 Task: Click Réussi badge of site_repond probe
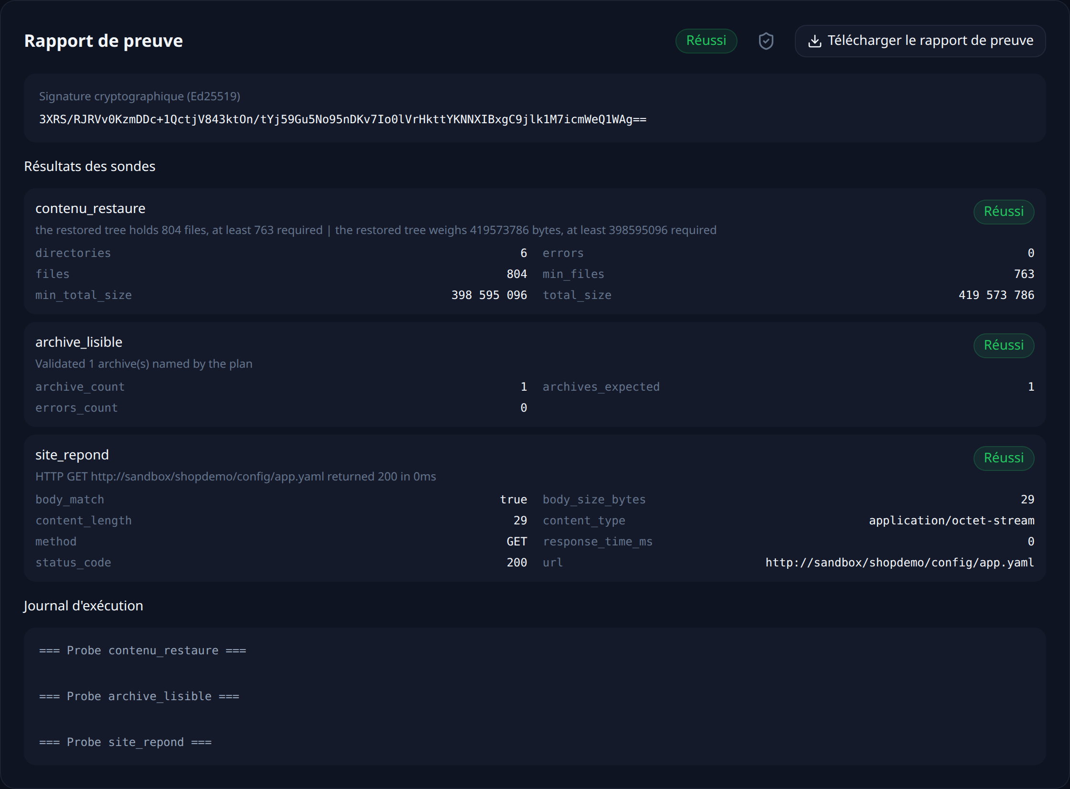coord(1004,458)
